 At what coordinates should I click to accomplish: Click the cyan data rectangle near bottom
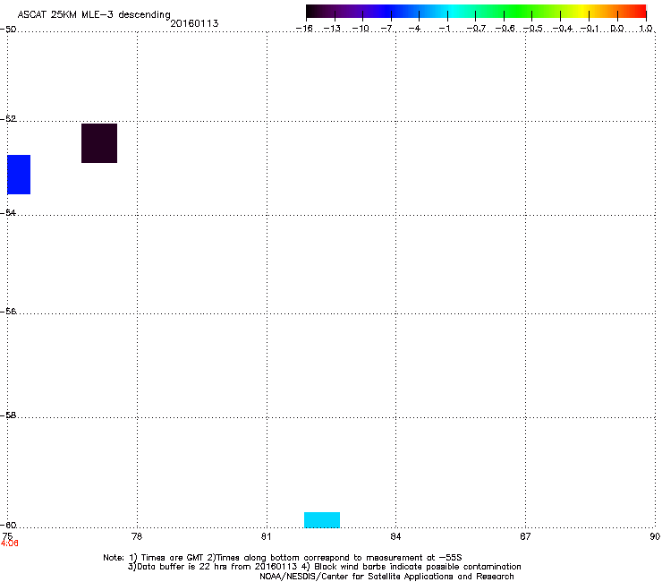[x=322, y=520]
